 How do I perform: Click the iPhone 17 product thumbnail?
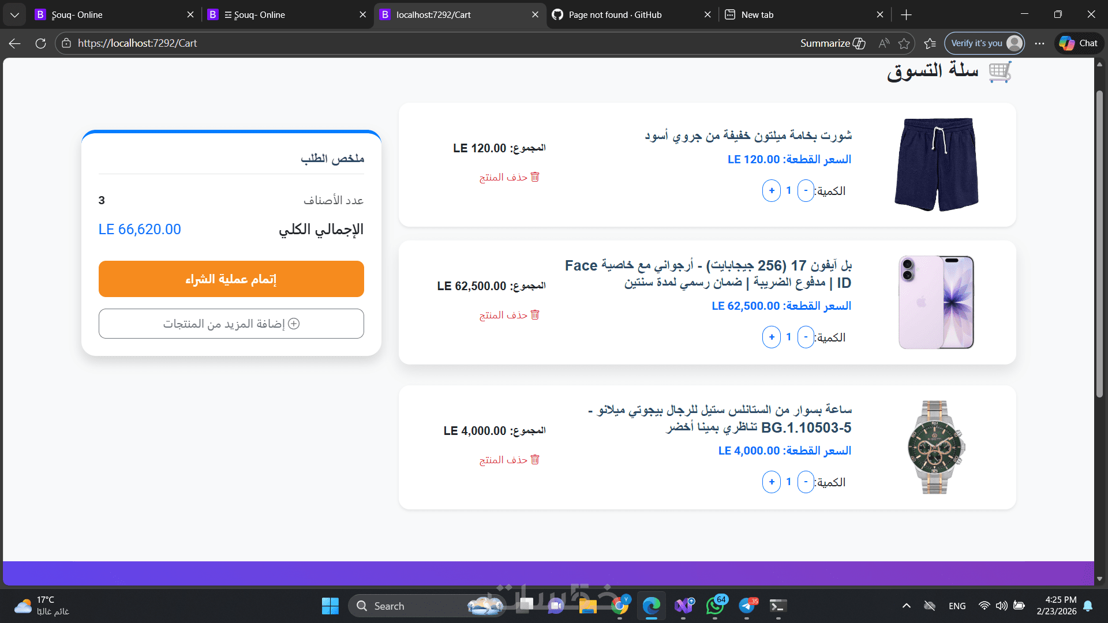(x=936, y=302)
